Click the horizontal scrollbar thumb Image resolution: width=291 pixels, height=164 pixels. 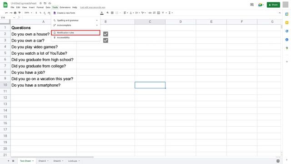pos(52,157)
